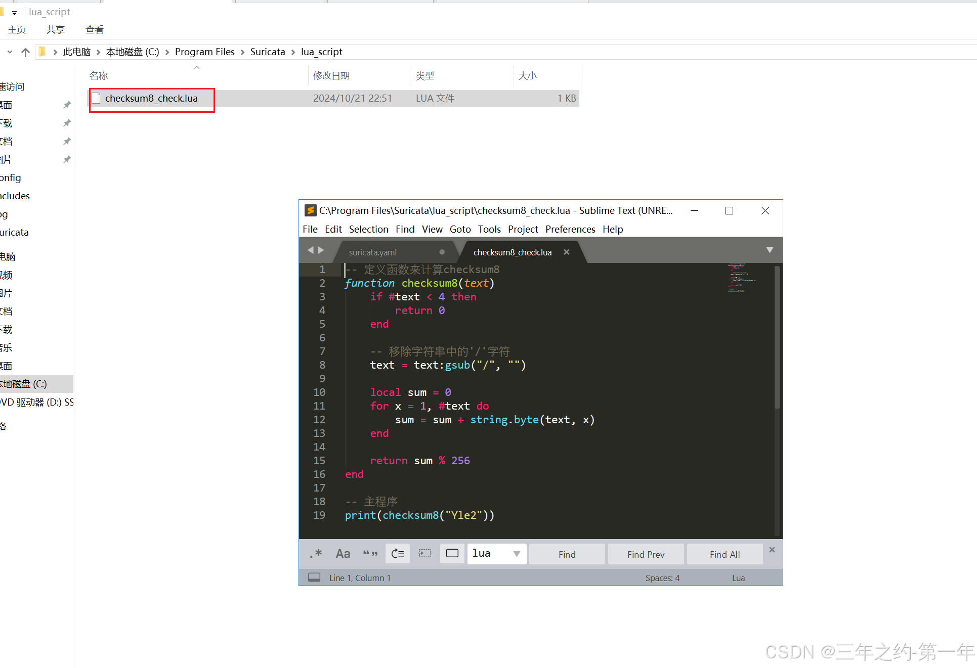Image resolution: width=977 pixels, height=668 pixels.
Task: Toggle regular expression search option
Action: [316, 554]
